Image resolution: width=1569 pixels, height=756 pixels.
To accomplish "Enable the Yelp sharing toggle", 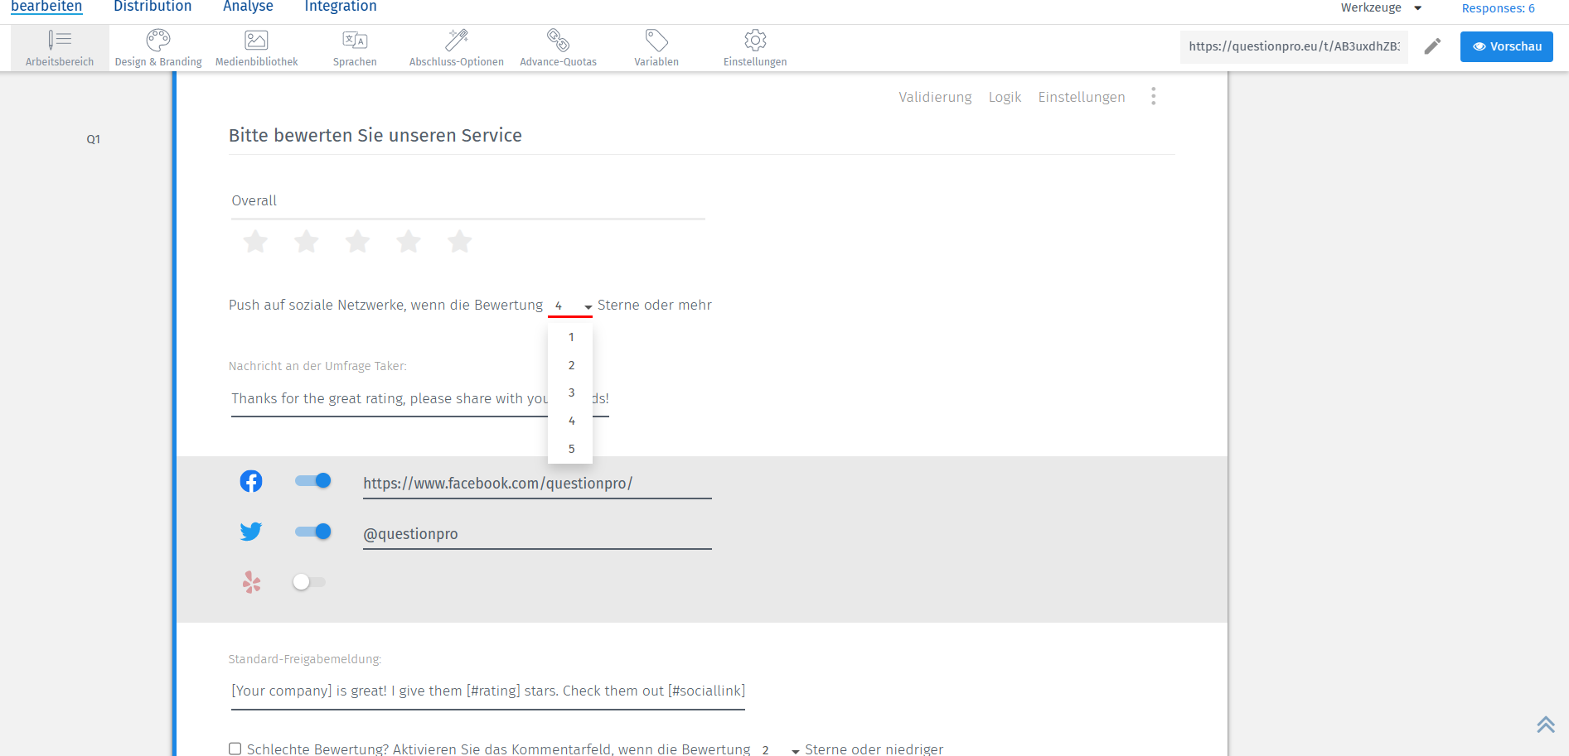I will click(309, 582).
